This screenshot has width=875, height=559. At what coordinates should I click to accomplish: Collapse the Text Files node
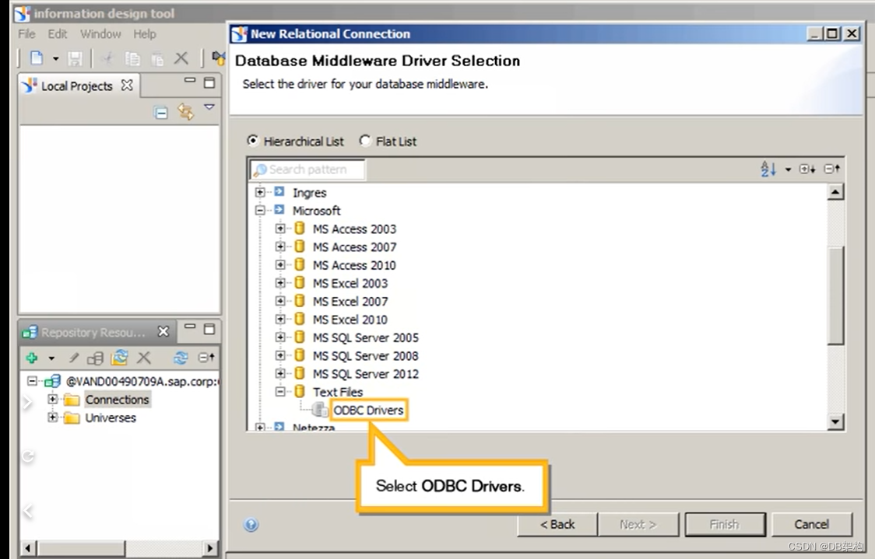280,392
